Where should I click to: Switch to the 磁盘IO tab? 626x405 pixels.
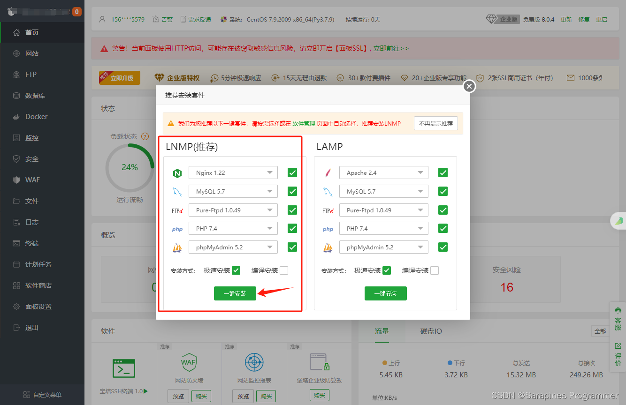(431, 331)
